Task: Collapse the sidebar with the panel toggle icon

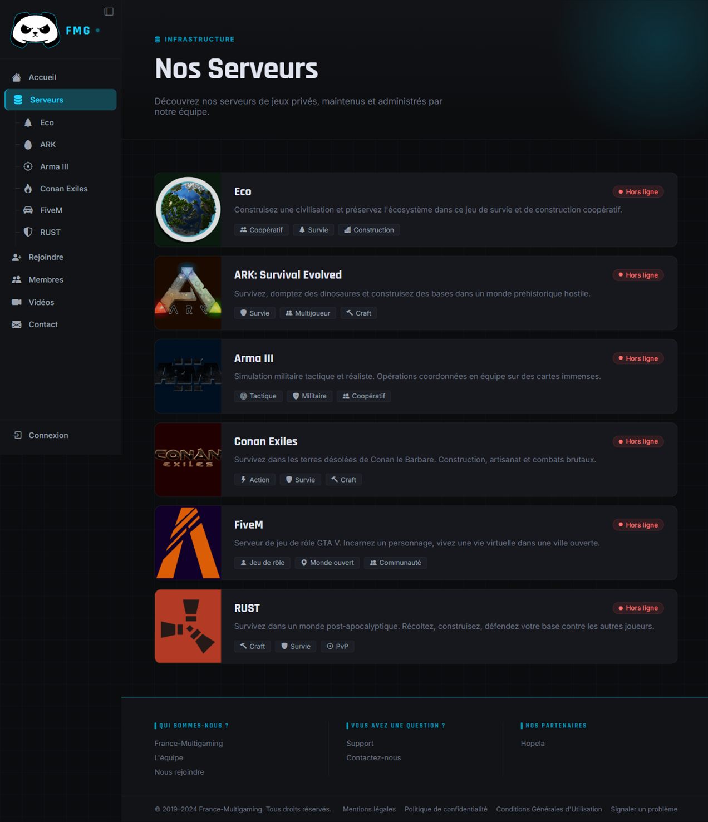Action: tap(109, 12)
